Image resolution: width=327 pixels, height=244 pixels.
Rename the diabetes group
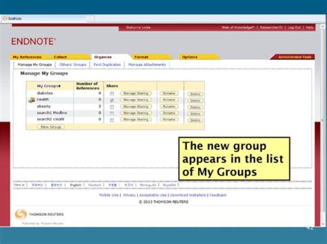169,93
